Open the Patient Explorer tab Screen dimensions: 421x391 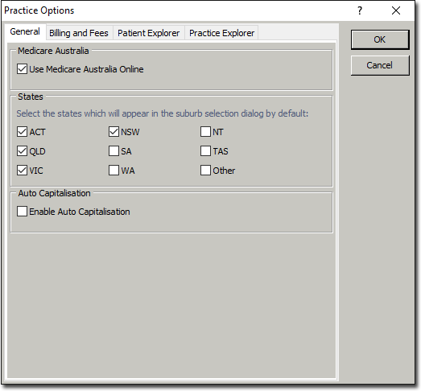click(x=148, y=33)
